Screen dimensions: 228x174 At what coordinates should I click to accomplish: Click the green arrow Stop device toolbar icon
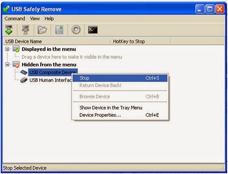9,30
